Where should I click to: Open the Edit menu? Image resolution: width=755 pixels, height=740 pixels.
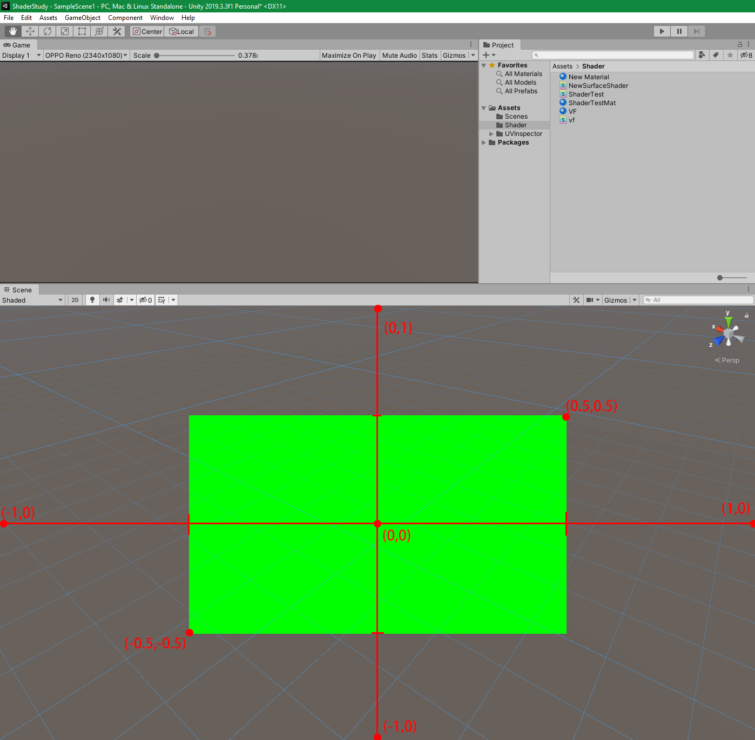[x=26, y=18]
